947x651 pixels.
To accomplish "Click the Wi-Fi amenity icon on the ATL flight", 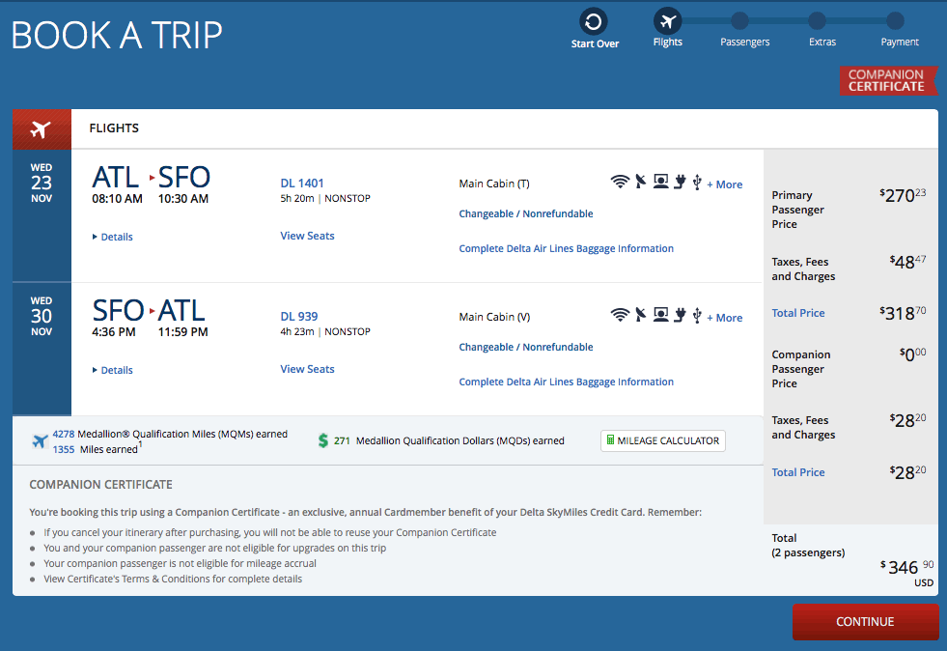I will point(620,183).
